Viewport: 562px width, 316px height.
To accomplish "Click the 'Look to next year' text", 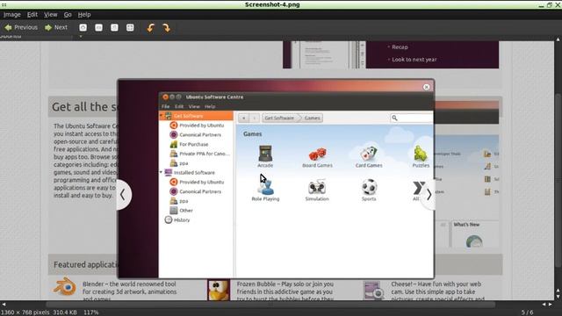I will pos(414,60).
